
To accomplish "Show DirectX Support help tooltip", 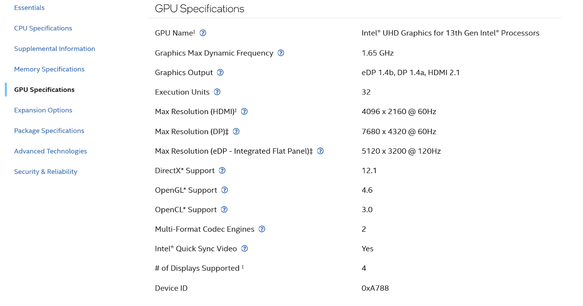I will click(222, 170).
